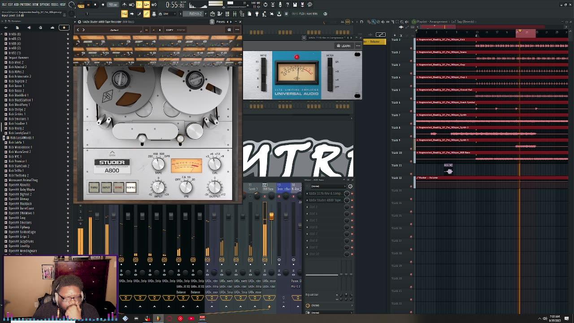Click the transport Play button

click(x=88, y=4)
